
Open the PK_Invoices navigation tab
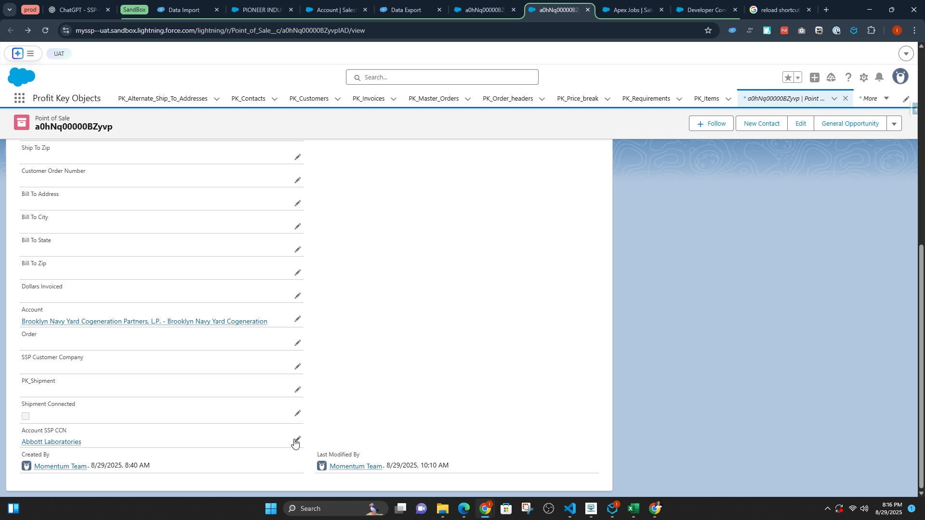point(368,99)
